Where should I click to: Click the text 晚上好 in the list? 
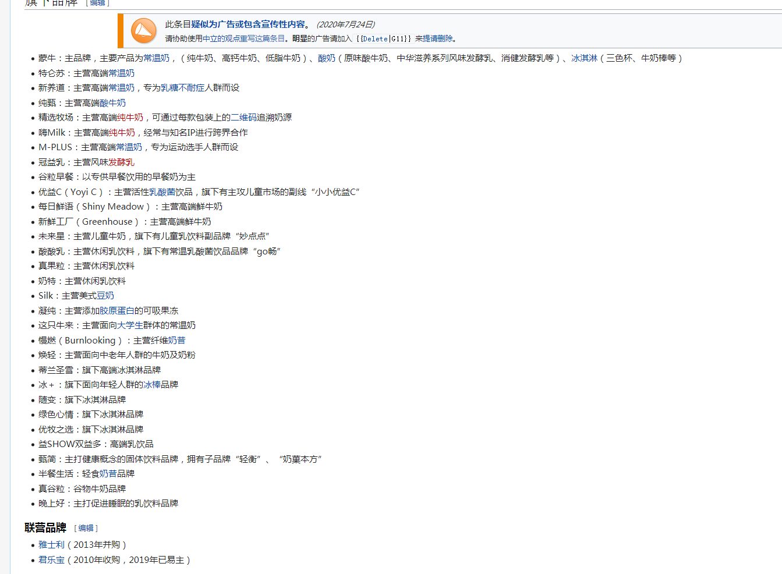point(51,504)
